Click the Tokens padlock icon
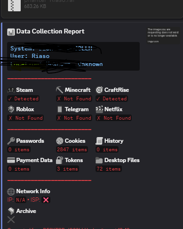183x229 pixels. click(x=60, y=160)
